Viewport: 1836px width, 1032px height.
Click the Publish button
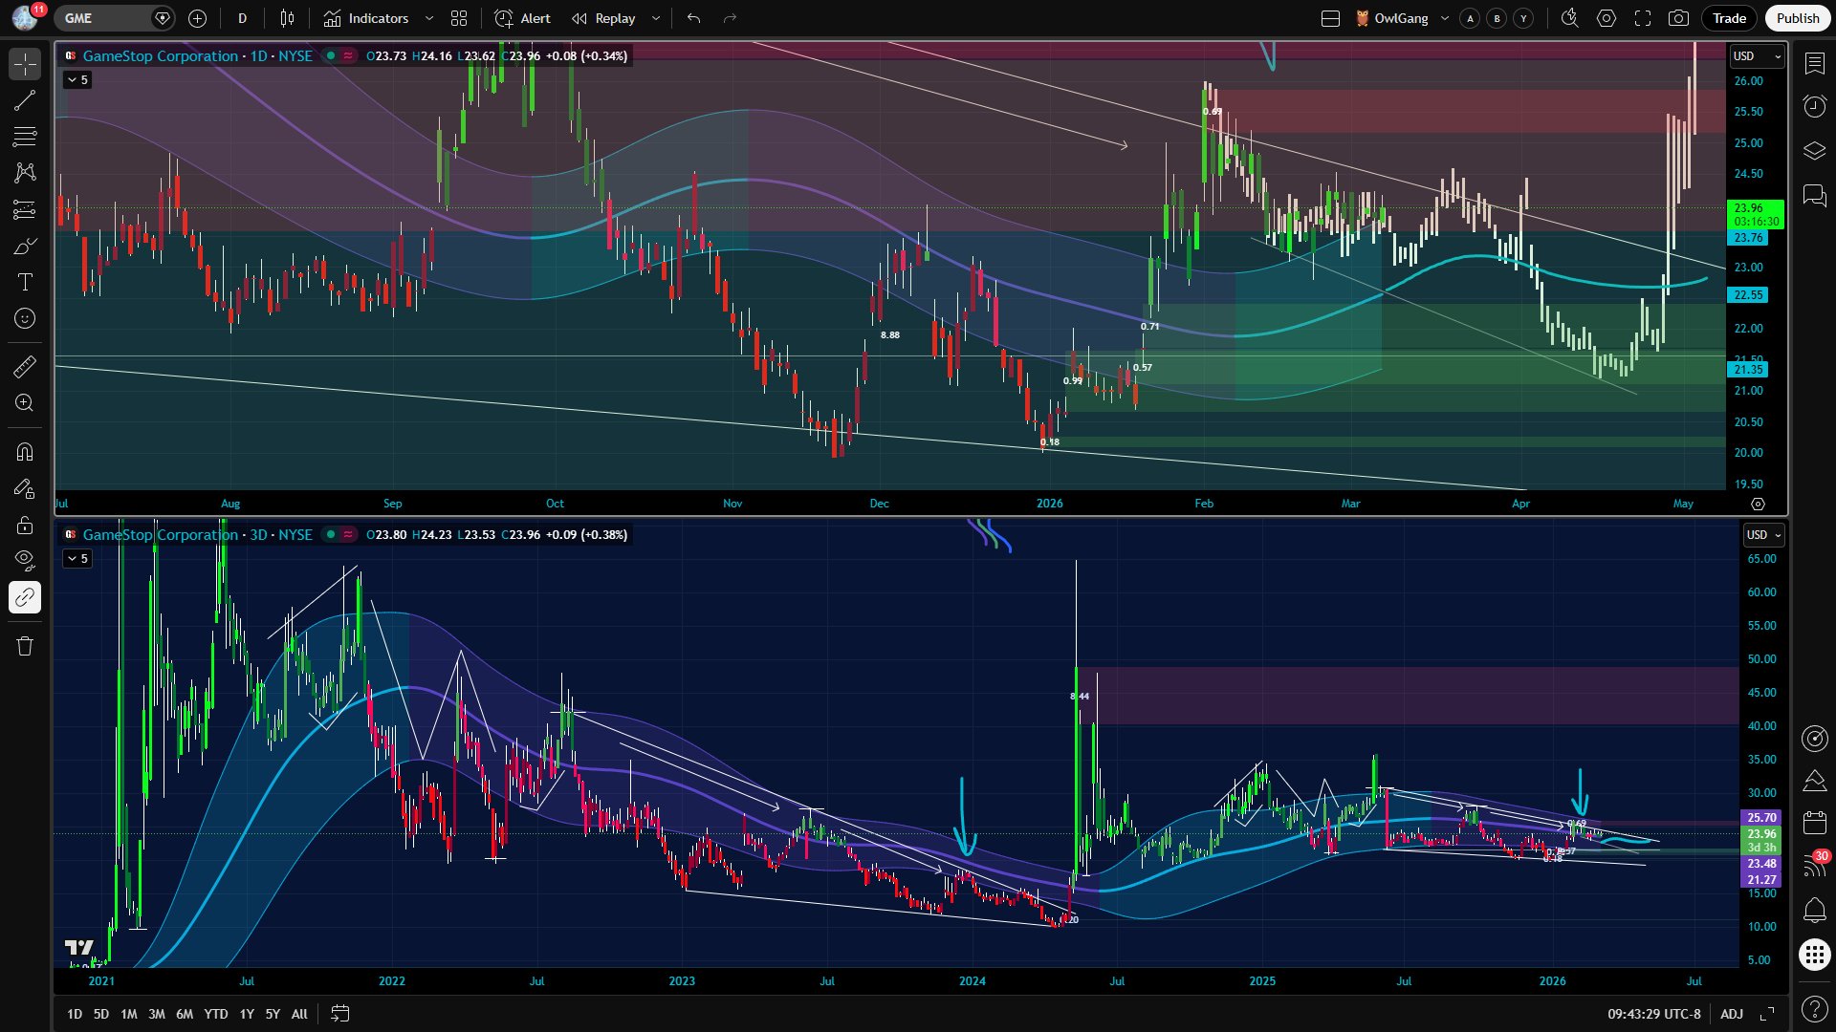click(x=1797, y=18)
